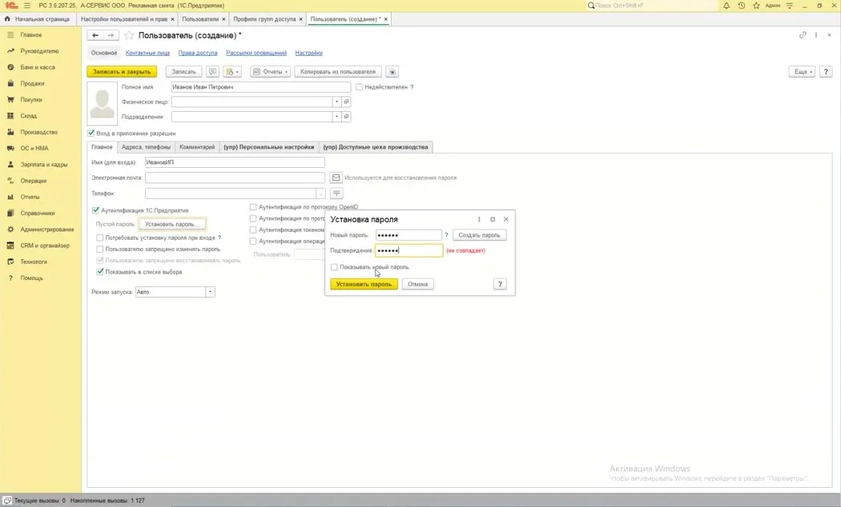Click the yellow Установить пароль dialog button
This screenshot has width=841, height=507.
point(364,284)
